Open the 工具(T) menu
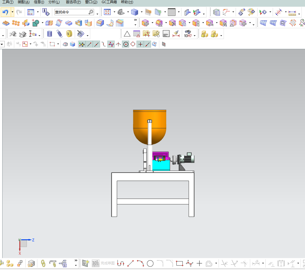Viewport: 305px width, 271px height. point(8,2)
